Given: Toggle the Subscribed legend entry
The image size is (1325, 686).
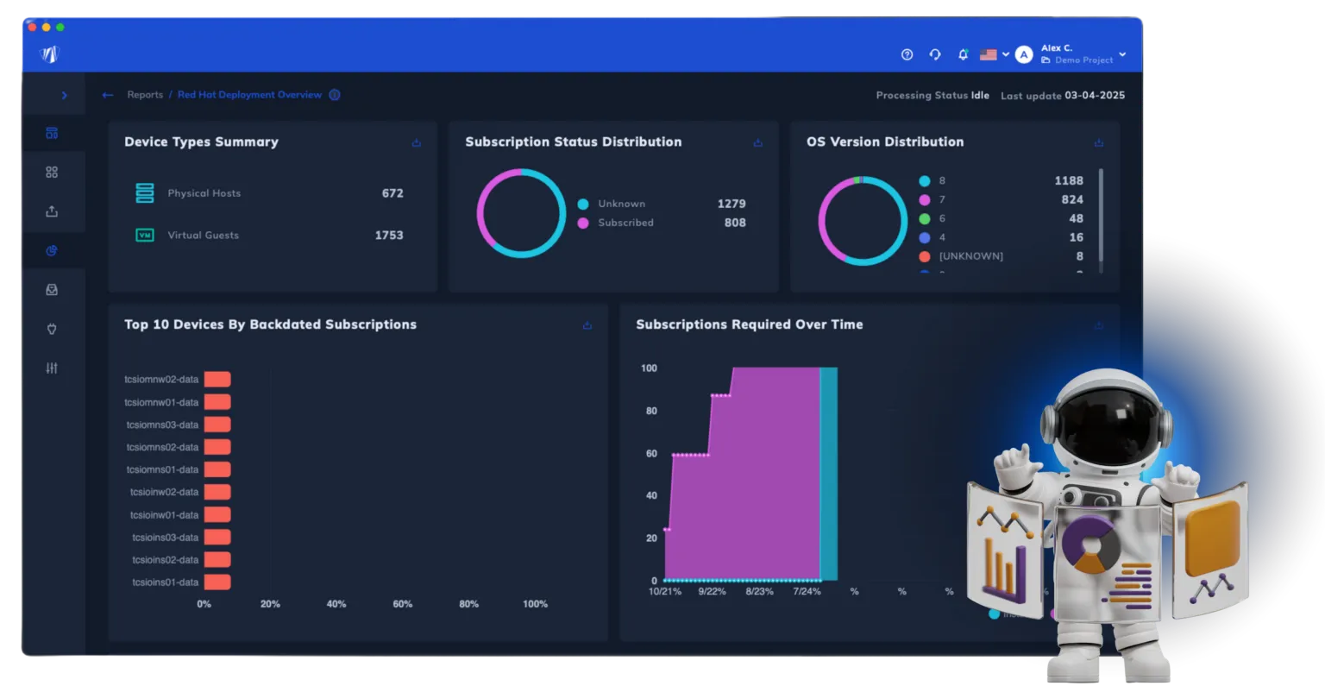Looking at the screenshot, I should [615, 223].
